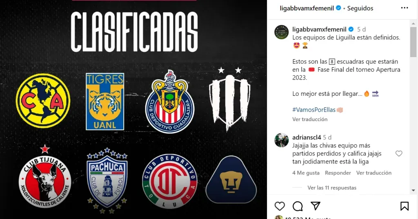Viewport: 418px width, 219px height.
Task: Click the adrianscl4 username
Action: click(x=307, y=137)
